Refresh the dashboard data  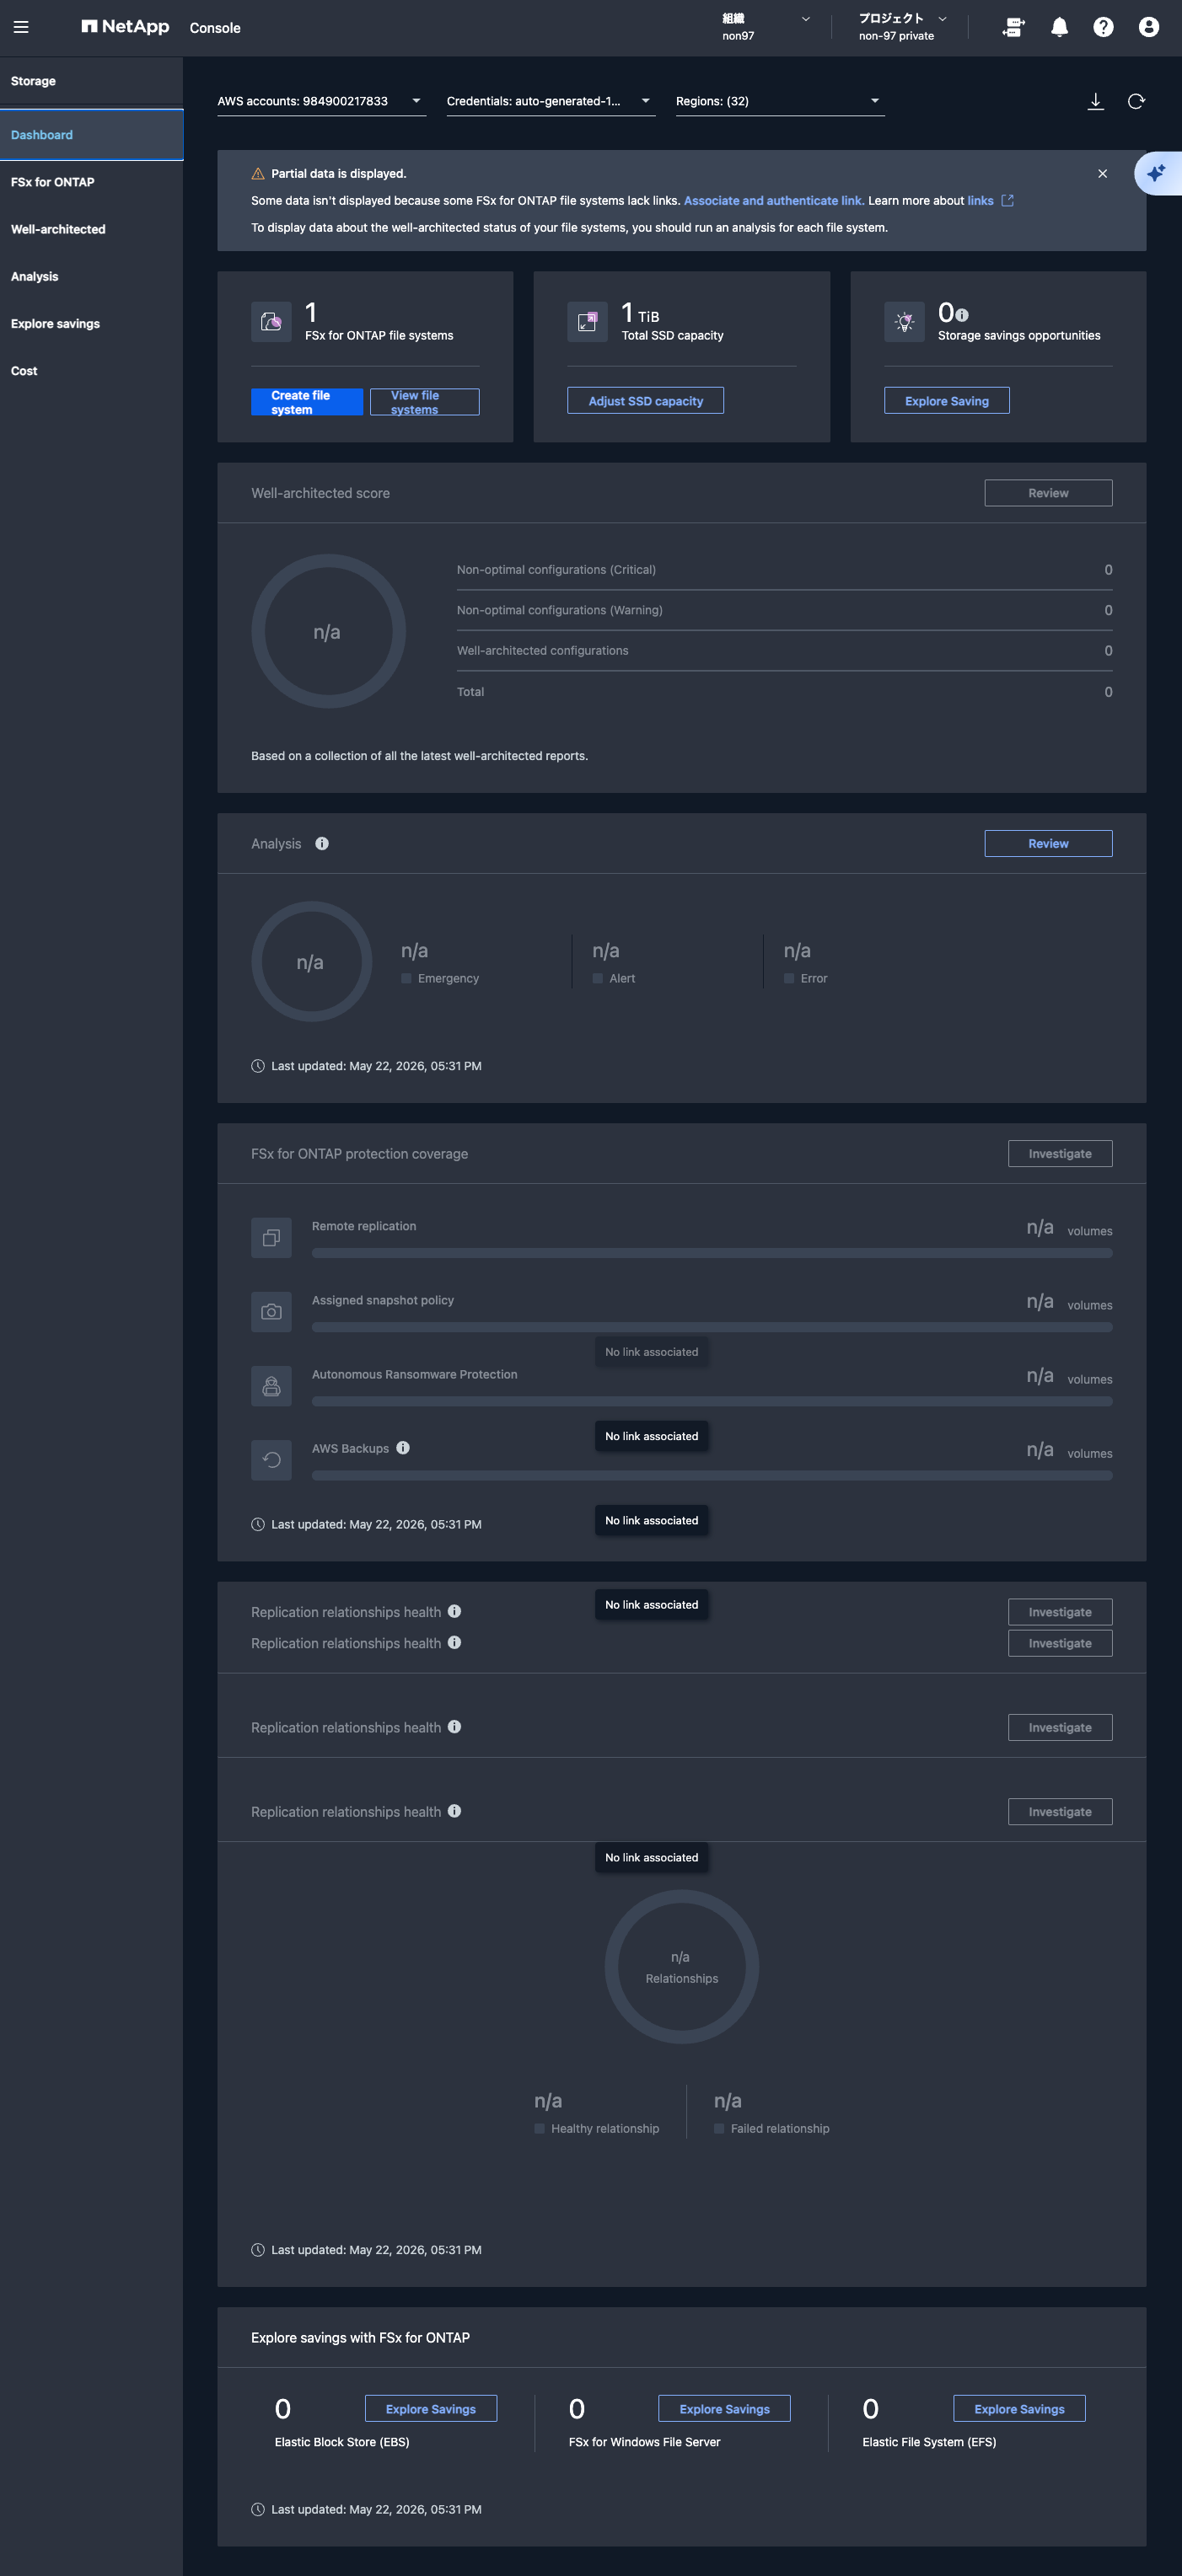1136,101
